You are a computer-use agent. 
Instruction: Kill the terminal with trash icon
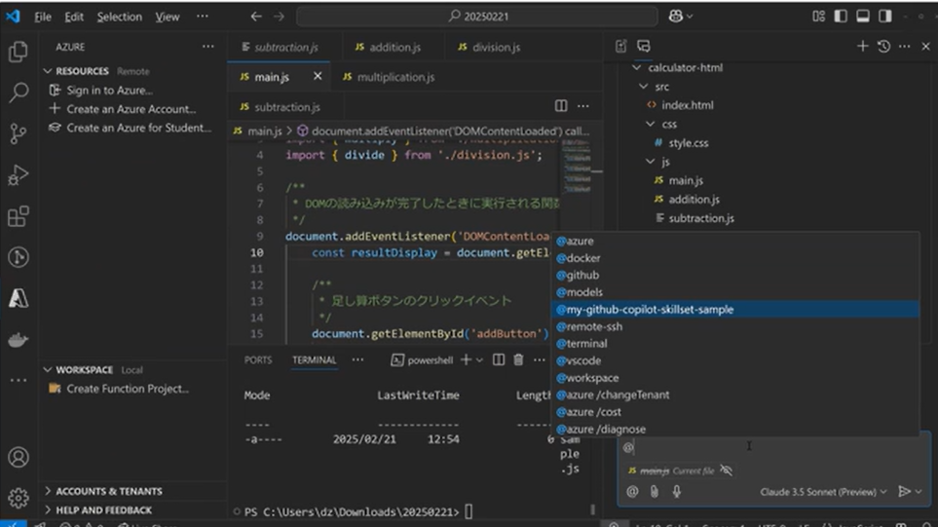pyautogui.click(x=518, y=359)
